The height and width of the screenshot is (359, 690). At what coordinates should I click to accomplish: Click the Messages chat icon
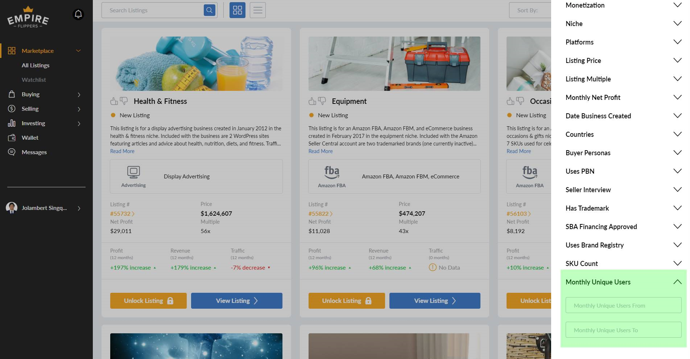(12, 152)
